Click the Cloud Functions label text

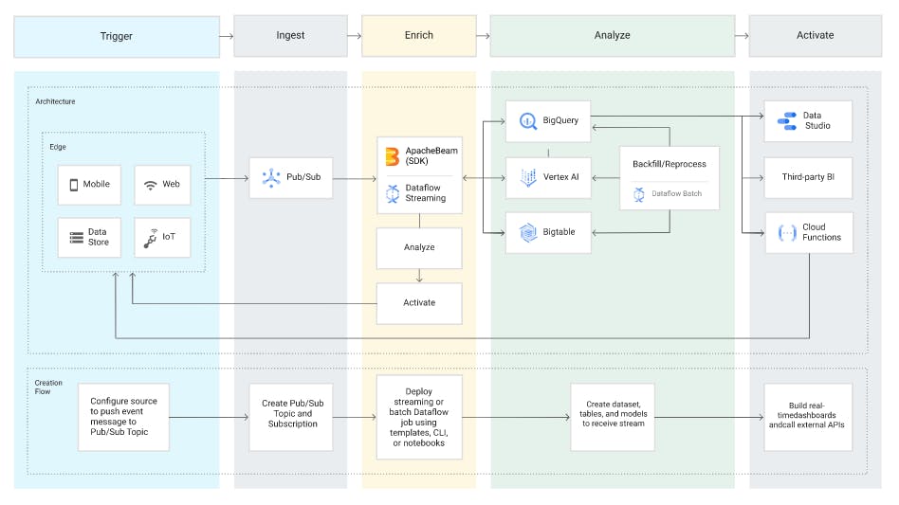[821, 232]
